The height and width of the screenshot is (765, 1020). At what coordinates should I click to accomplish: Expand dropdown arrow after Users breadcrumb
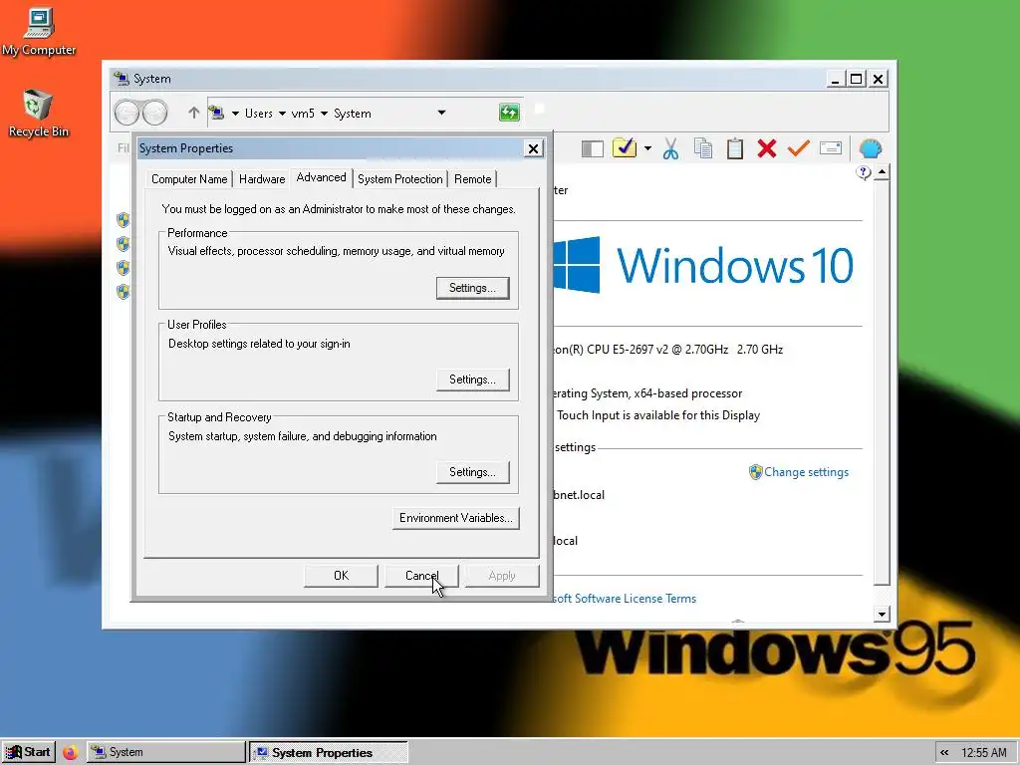point(282,114)
